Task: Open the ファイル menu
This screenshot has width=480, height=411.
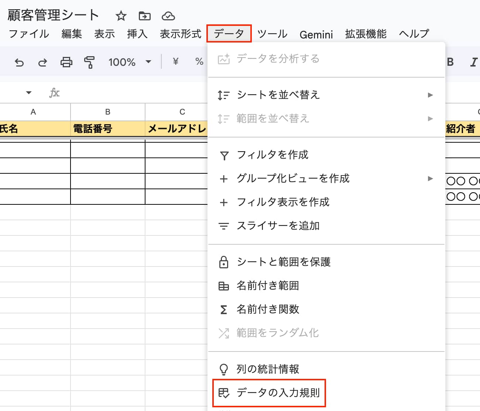Action: [x=29, y=34]
